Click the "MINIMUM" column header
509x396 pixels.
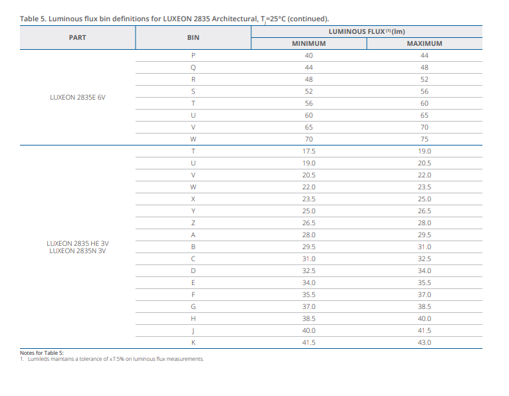click(x=309, y=43)
